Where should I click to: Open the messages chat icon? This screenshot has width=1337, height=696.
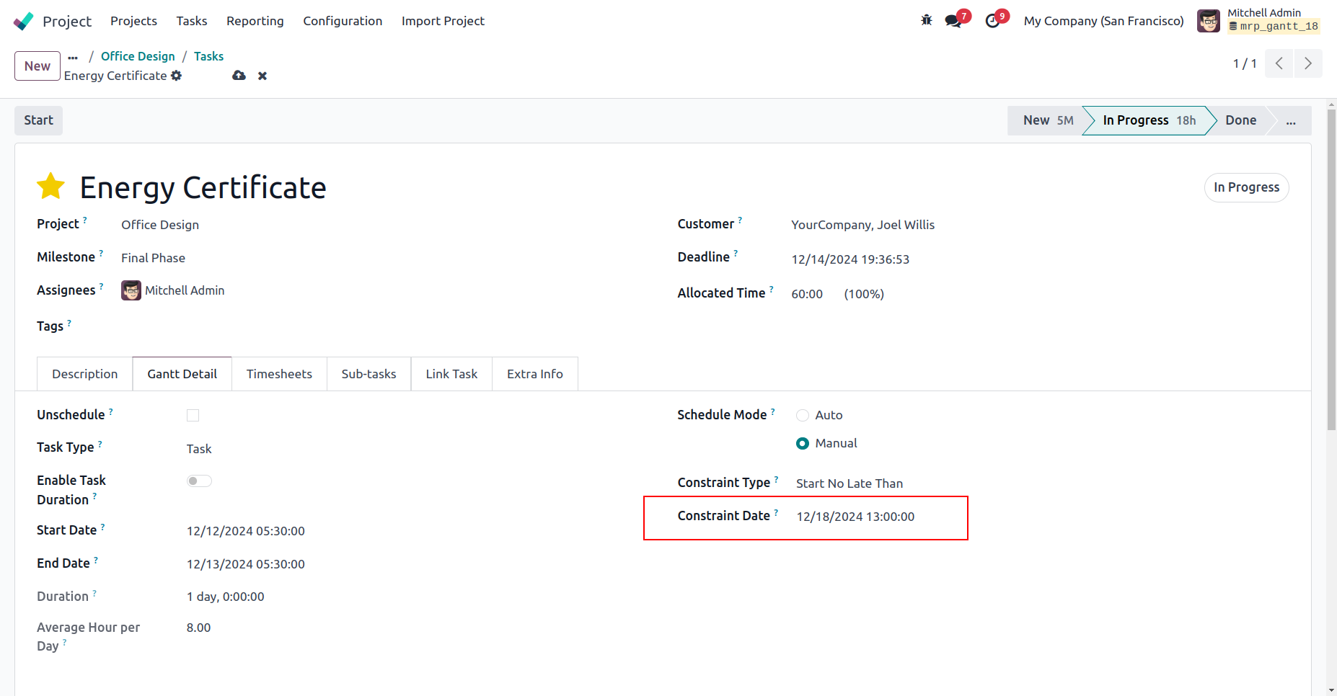[953, 21]
